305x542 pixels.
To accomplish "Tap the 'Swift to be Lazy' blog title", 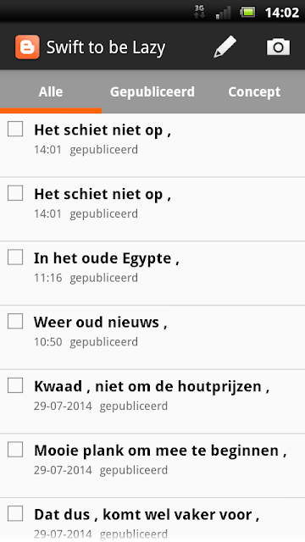I will [x=106, y=47].
